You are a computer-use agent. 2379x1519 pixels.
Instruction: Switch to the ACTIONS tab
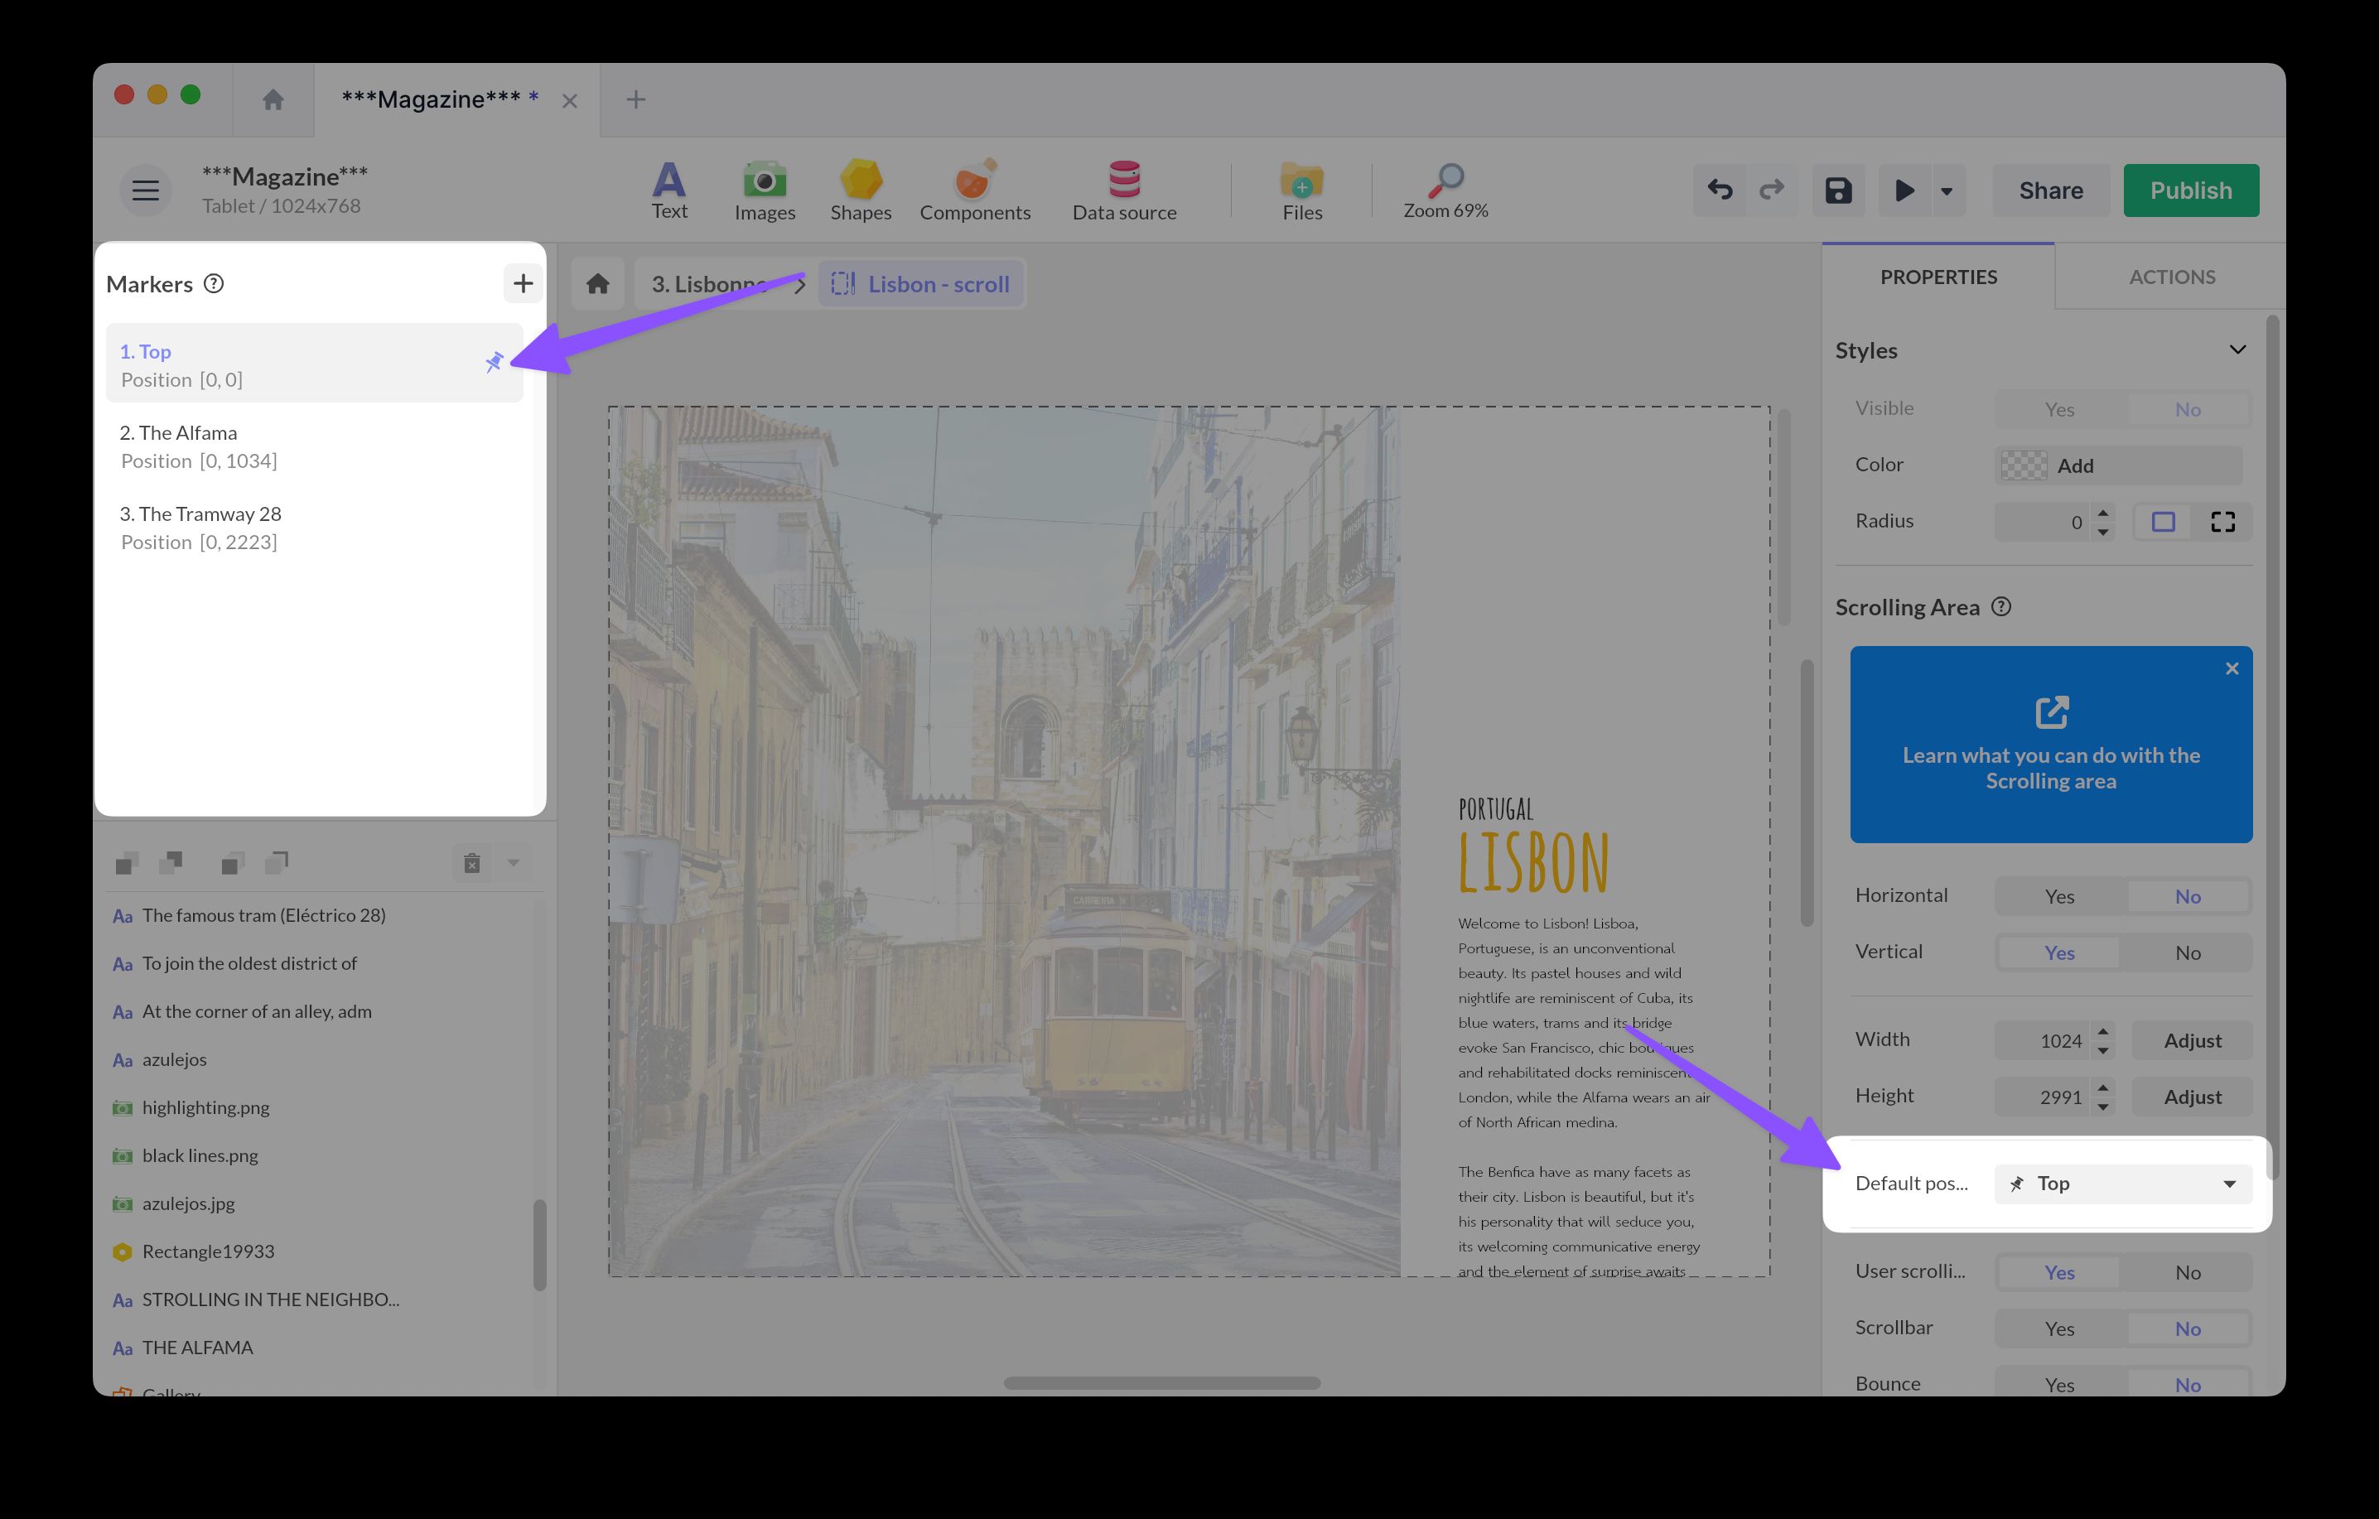tap(2170, 277)
